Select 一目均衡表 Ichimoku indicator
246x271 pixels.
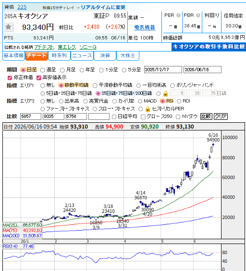click(138, 85)
